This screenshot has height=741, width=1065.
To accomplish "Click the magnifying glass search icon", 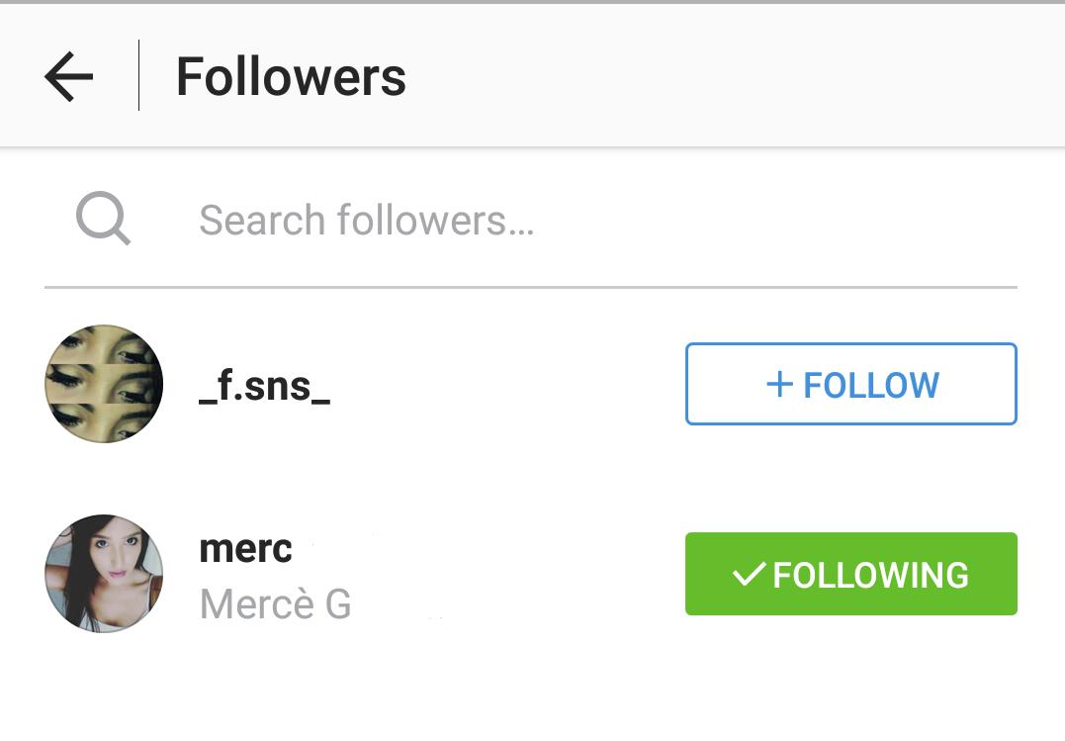I will click(103, 218).
